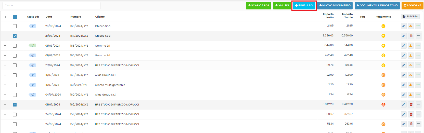This screenshot has height=133, width=424.
Task: Expand all rows using header plus sign
Action: click(x=5, y=17)
